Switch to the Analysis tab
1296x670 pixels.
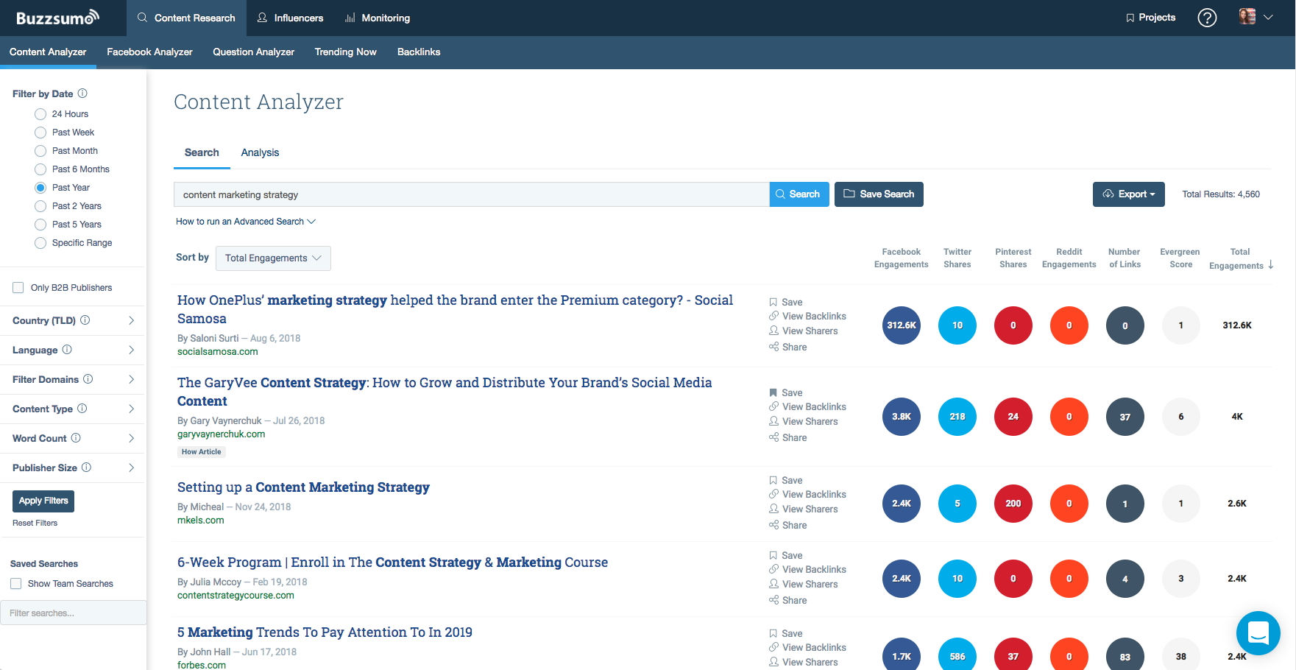[x=260, y=152]
